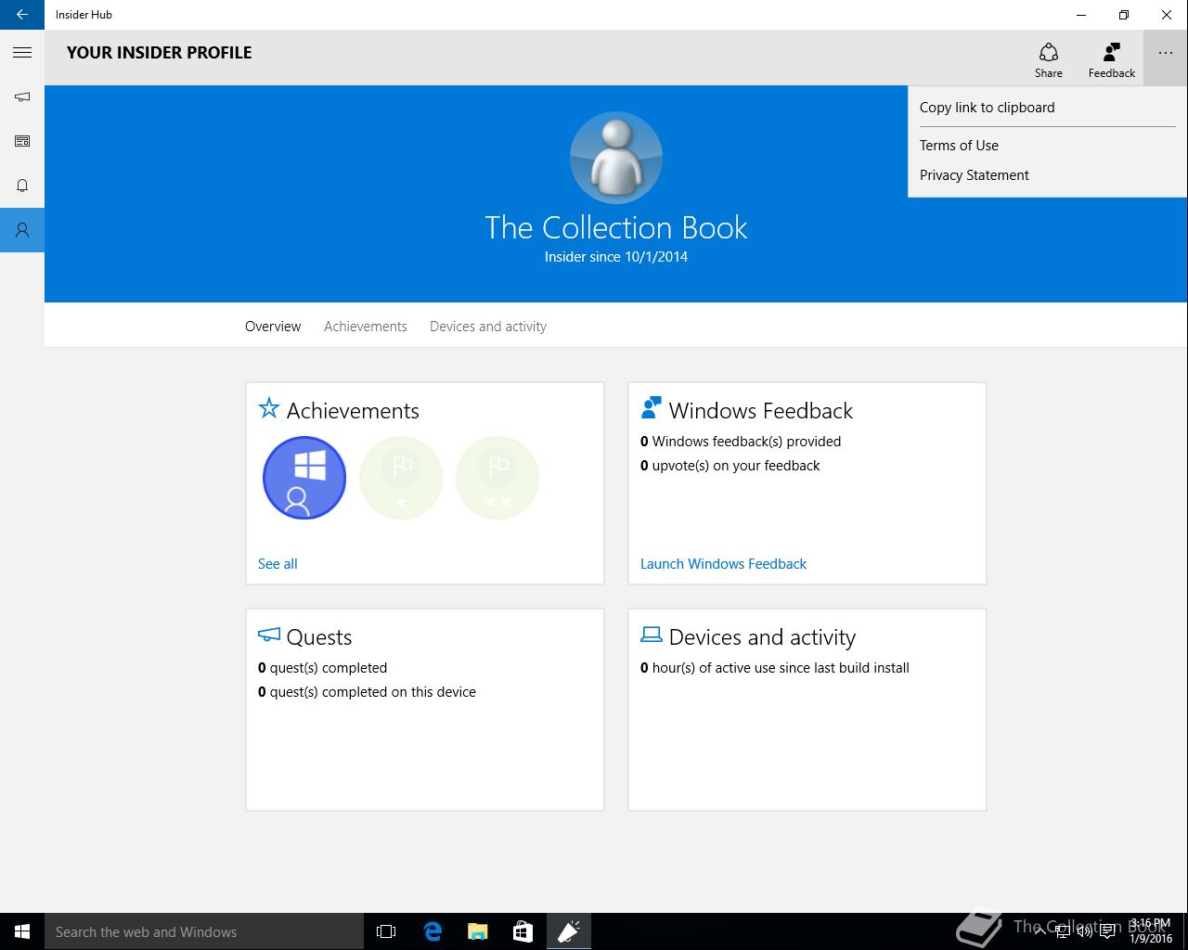The image size is (1188, 950).
Task: Open Task View on the taskbar
Action: click(386, 931)
